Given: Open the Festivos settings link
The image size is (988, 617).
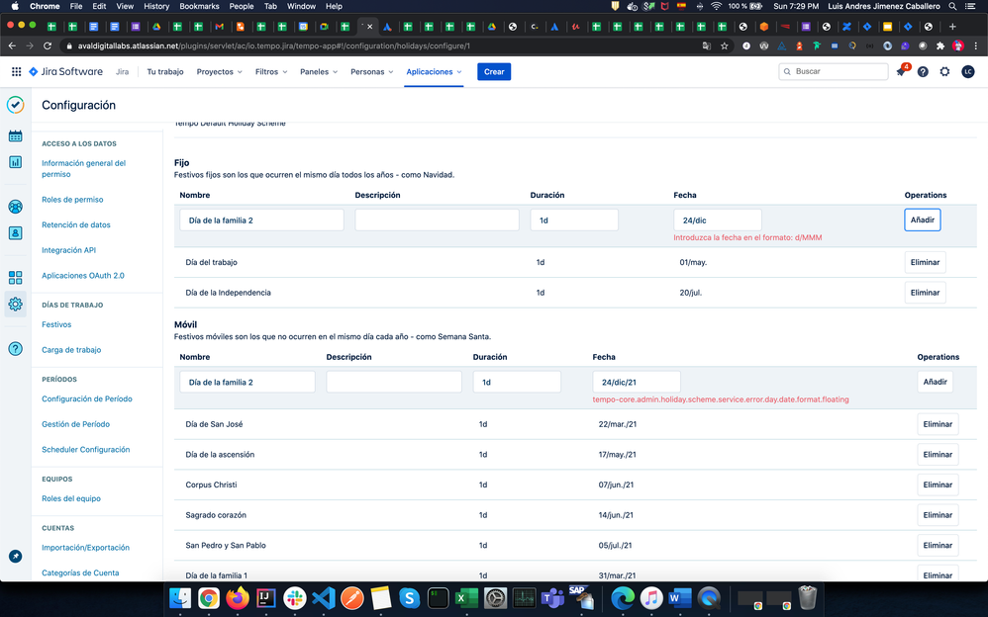Looking at the screenshot, I should (56, 324).
